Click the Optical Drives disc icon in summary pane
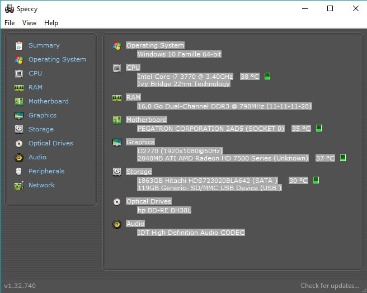 coord(117,201)
